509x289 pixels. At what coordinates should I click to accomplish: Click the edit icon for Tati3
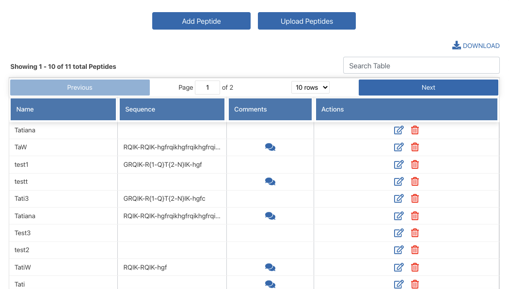(x=398, y=198)
